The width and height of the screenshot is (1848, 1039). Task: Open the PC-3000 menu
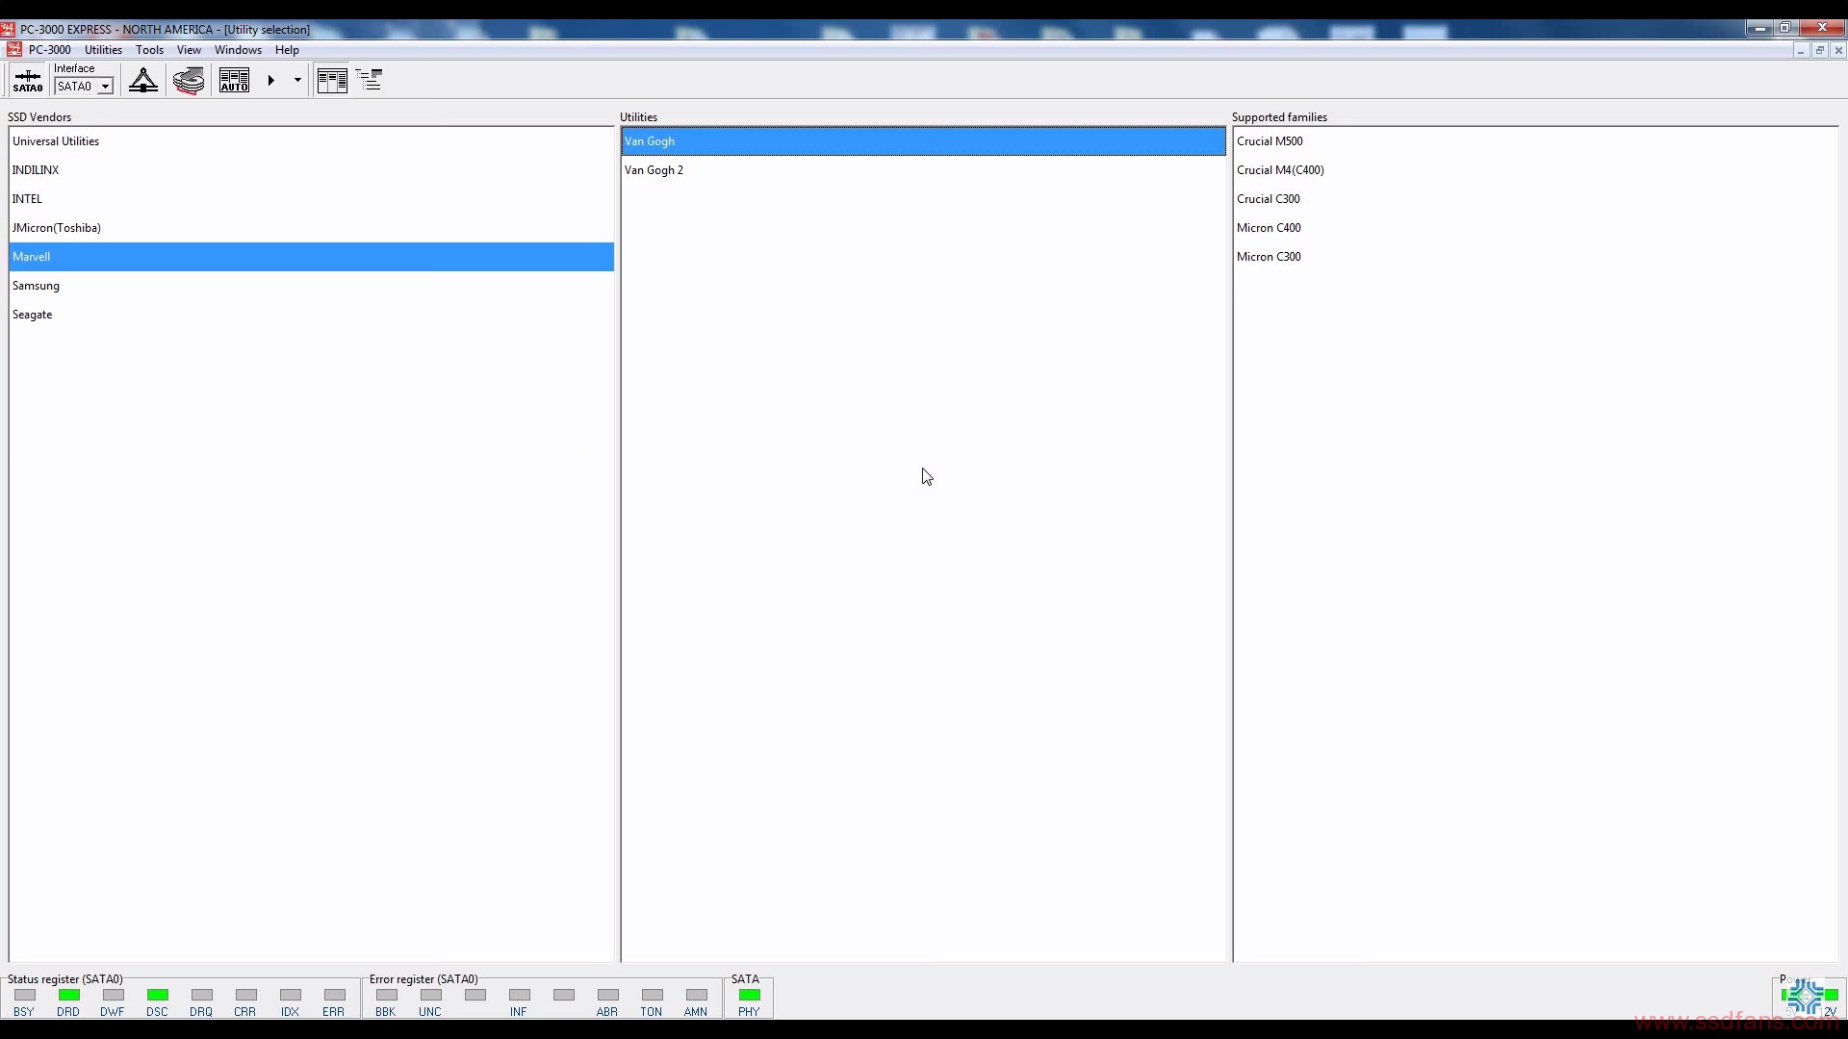pos(49,50)
